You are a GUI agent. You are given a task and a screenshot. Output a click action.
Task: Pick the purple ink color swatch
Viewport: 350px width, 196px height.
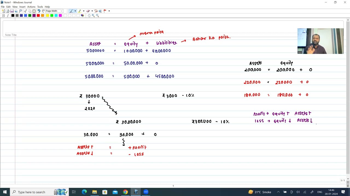[34, 16]
